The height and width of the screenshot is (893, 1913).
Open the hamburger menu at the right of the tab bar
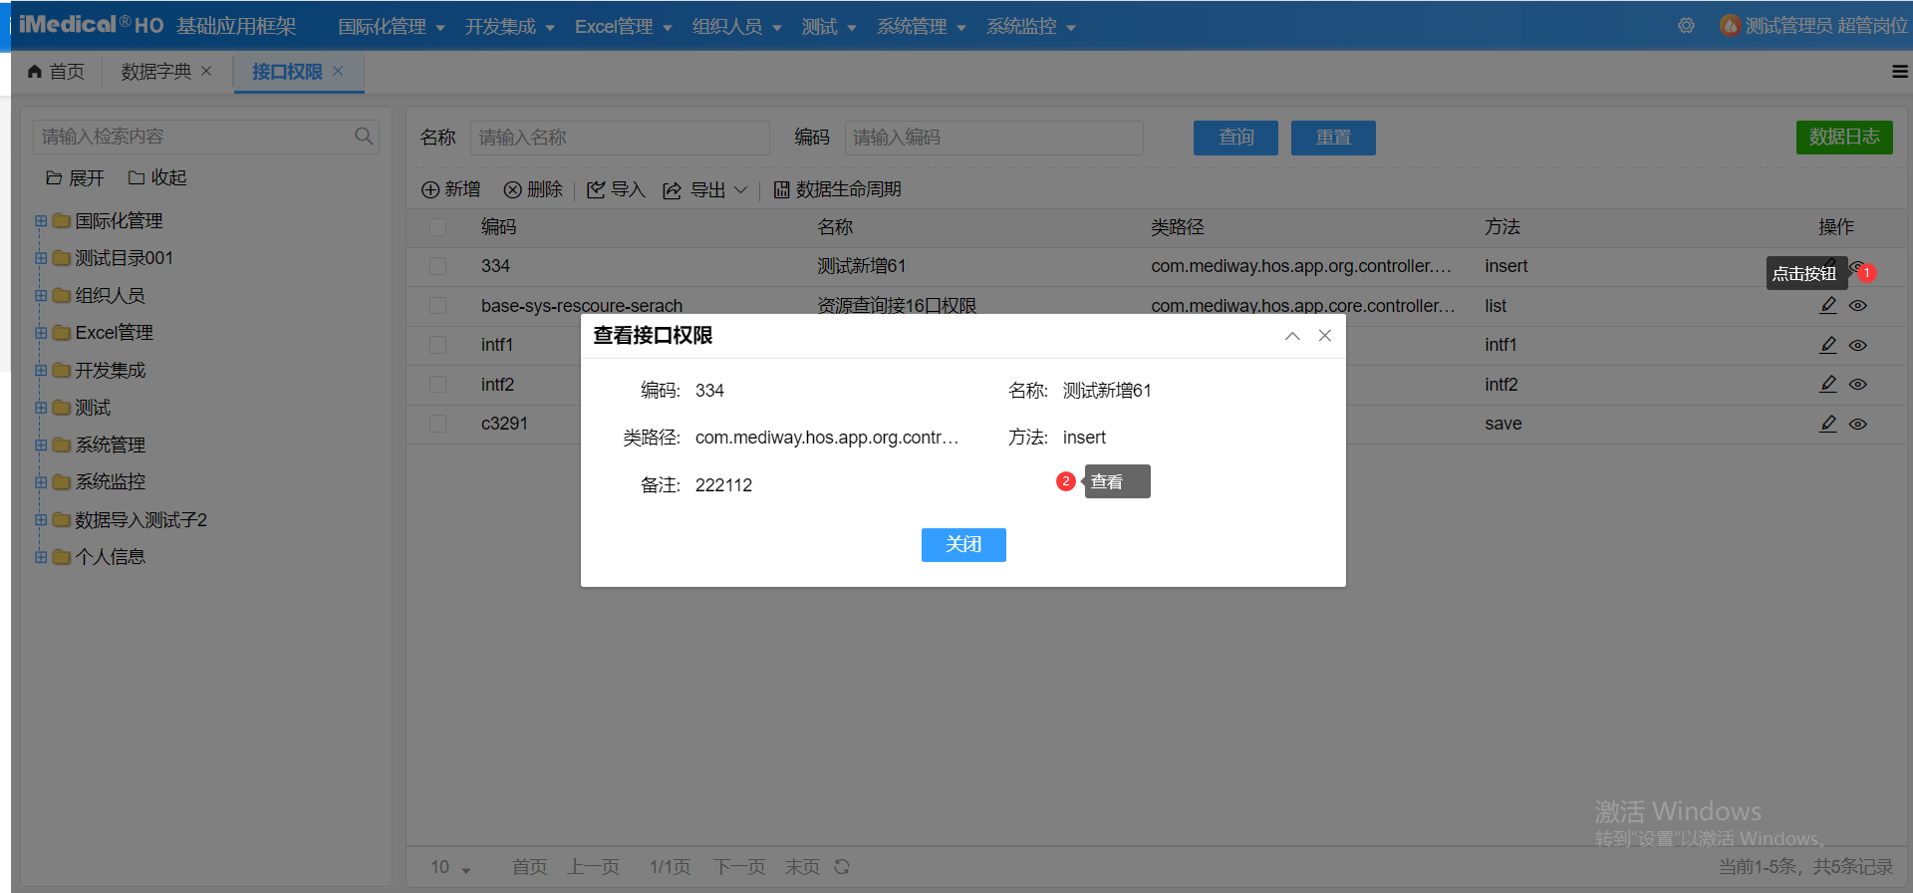click(x=1900, y=72)
